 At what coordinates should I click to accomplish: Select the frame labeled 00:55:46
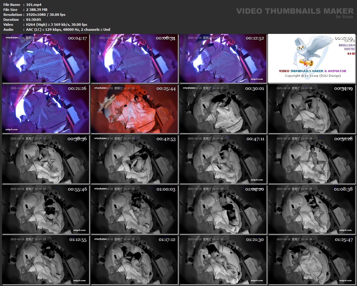point(46,210)
